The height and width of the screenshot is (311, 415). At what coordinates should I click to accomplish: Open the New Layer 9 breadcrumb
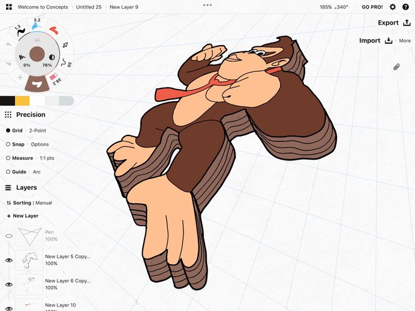tap(124, 7)
